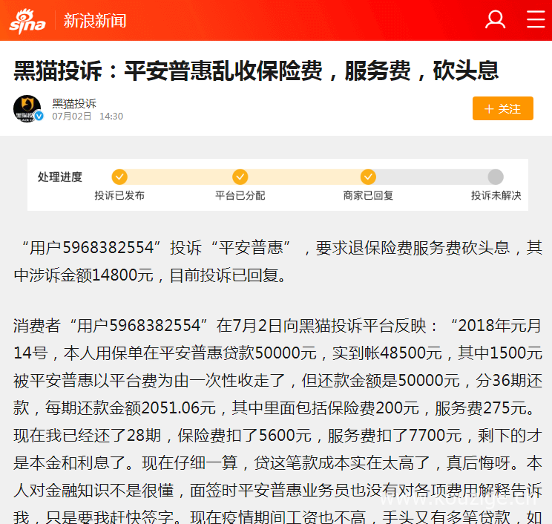
Task: Click the Sina eye logo
Action: [27, 21]
